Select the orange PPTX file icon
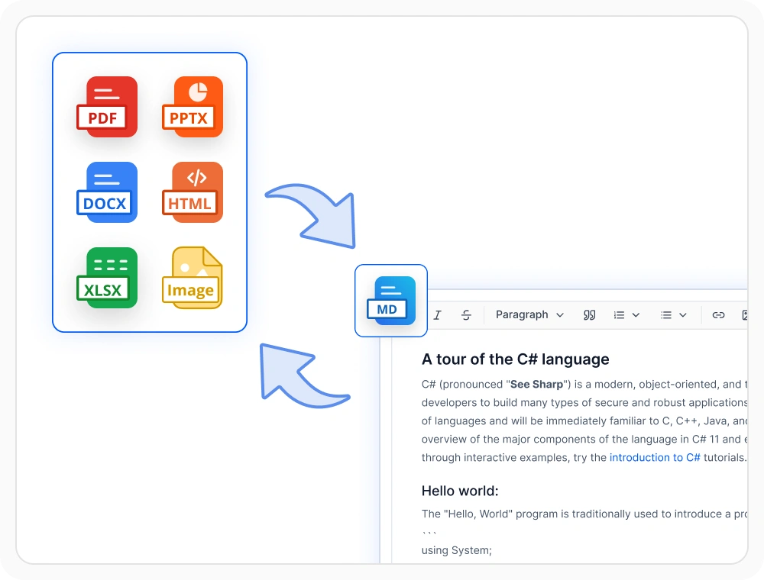This screenshot has width=764, height=580. click(x=193, y=107)
